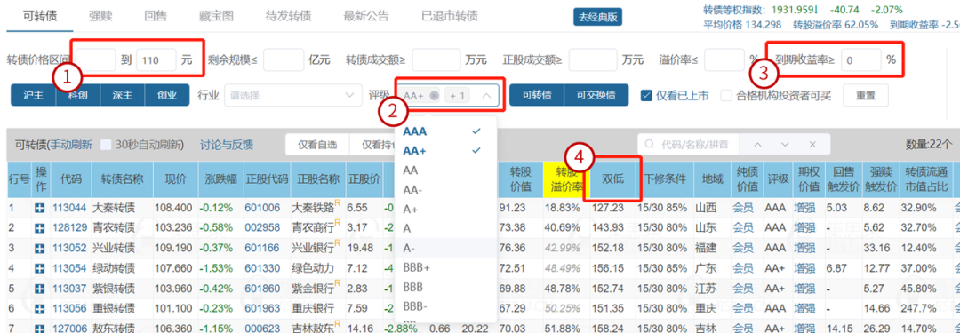Open the 已退市转债 tab

pos(450,16)
